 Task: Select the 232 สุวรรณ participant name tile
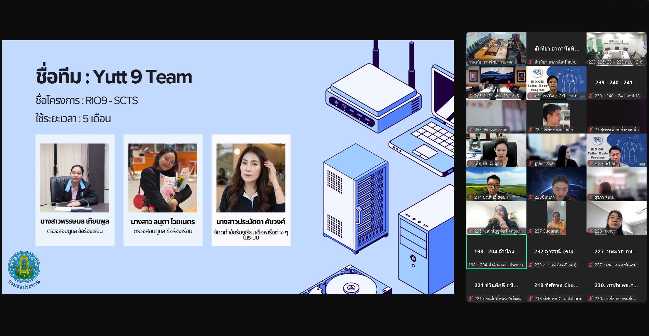coord(556,252)
